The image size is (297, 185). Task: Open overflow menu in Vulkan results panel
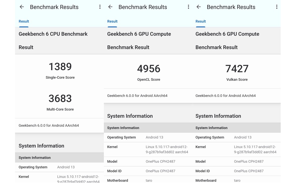pyautogui.click(x=277, y=7)
